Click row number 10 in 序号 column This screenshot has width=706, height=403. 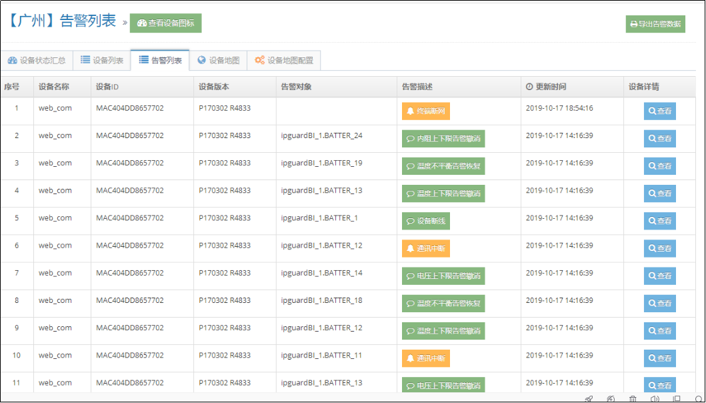point(17,355)
